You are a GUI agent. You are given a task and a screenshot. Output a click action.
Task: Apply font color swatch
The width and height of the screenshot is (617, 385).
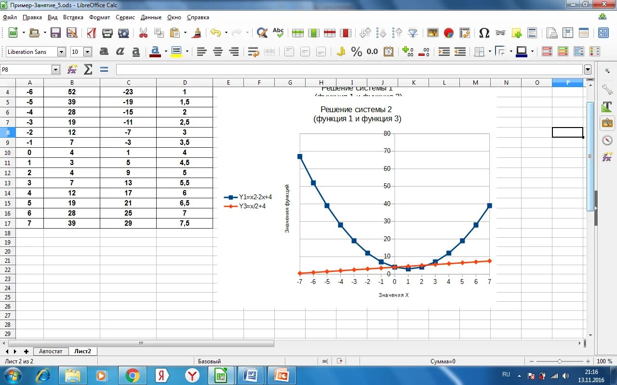155,51
